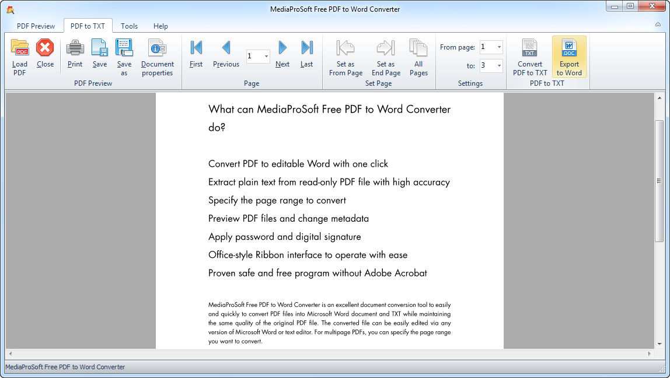Viewport: 670px width, 378px height.
Task: Print the document using the printer icon
Action: [75, 54]
